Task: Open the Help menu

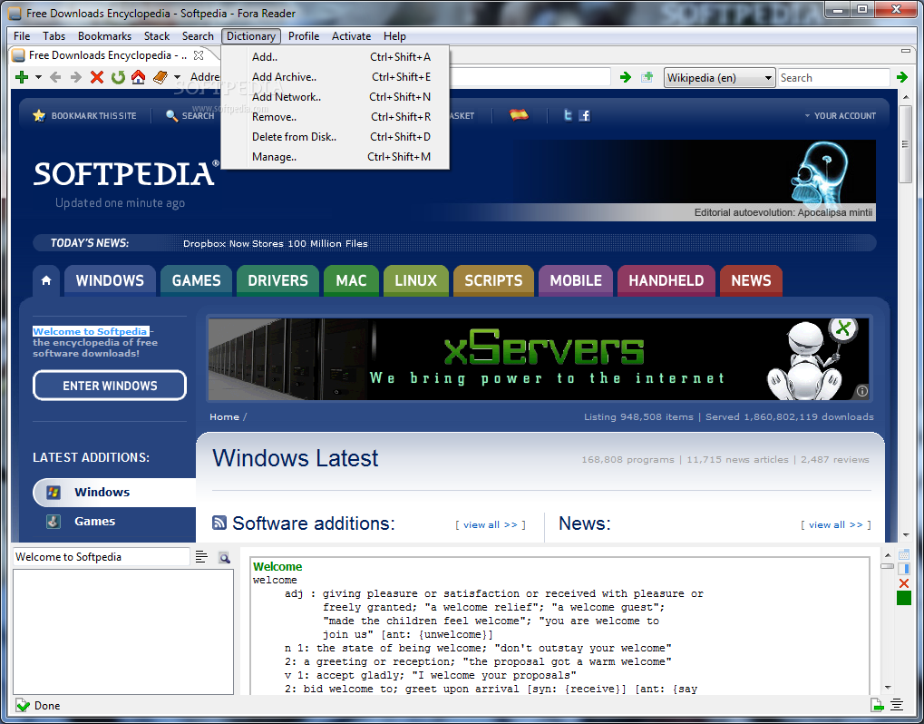Action: click(394, 36)
